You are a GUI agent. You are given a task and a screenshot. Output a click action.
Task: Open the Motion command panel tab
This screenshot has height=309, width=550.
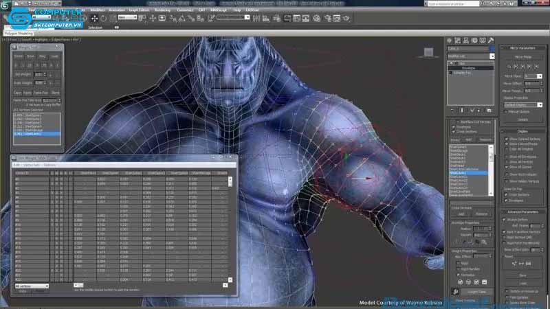tap(474, 41)
